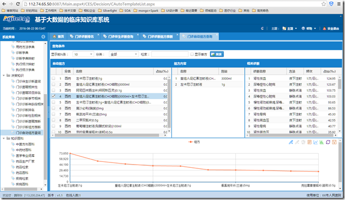Save chart as image icon

coord(334,142)
